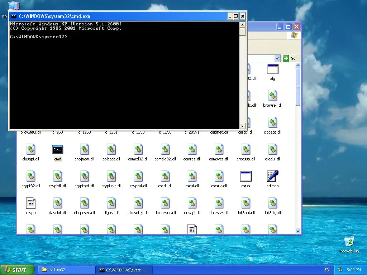Select the dimsntfy.dll file icon

point(138,203)
